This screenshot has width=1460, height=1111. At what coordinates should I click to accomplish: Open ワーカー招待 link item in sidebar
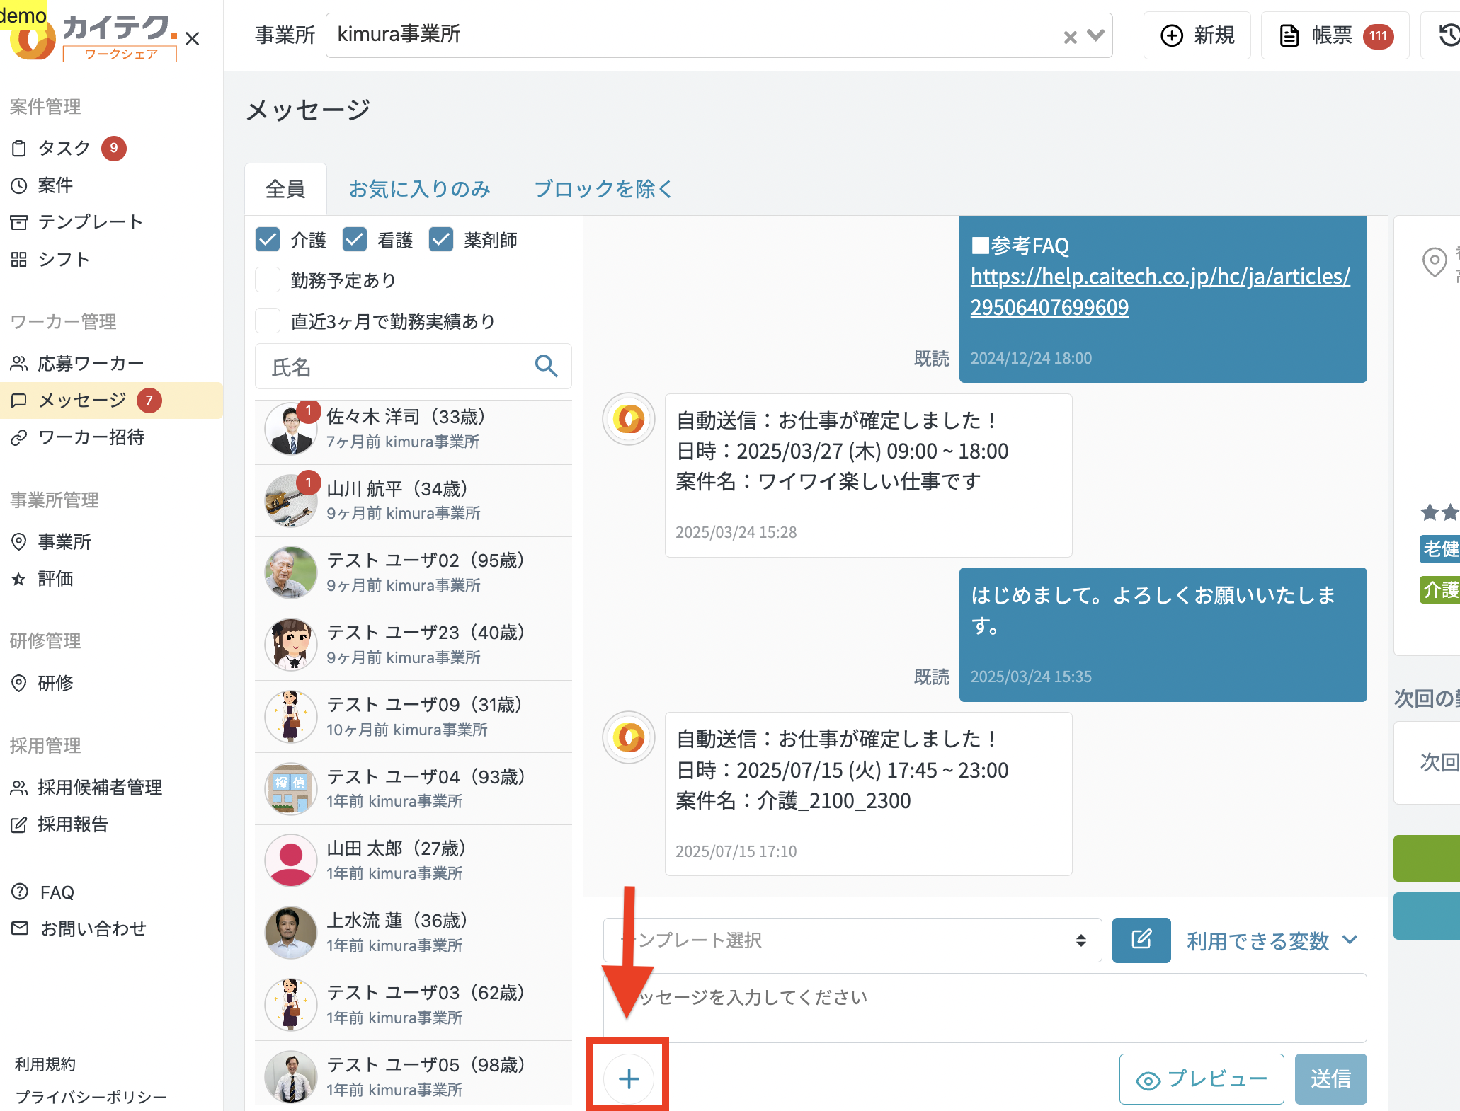(x=91, y=437)
